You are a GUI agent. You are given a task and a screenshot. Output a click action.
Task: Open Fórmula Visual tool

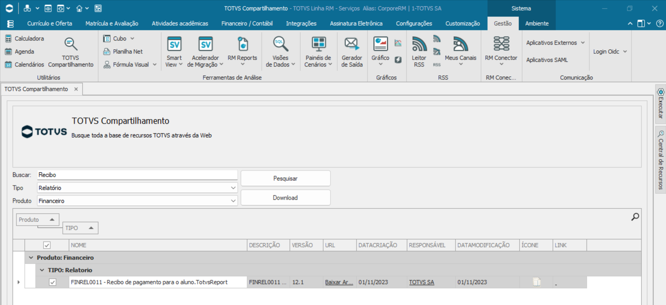[x=130, y=65]
